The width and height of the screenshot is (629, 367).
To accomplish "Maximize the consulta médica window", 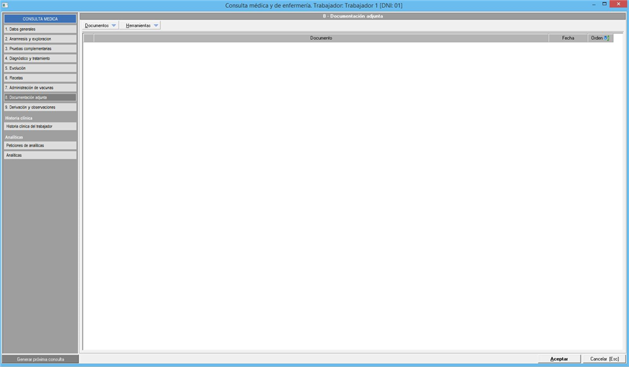I will 604,4.
